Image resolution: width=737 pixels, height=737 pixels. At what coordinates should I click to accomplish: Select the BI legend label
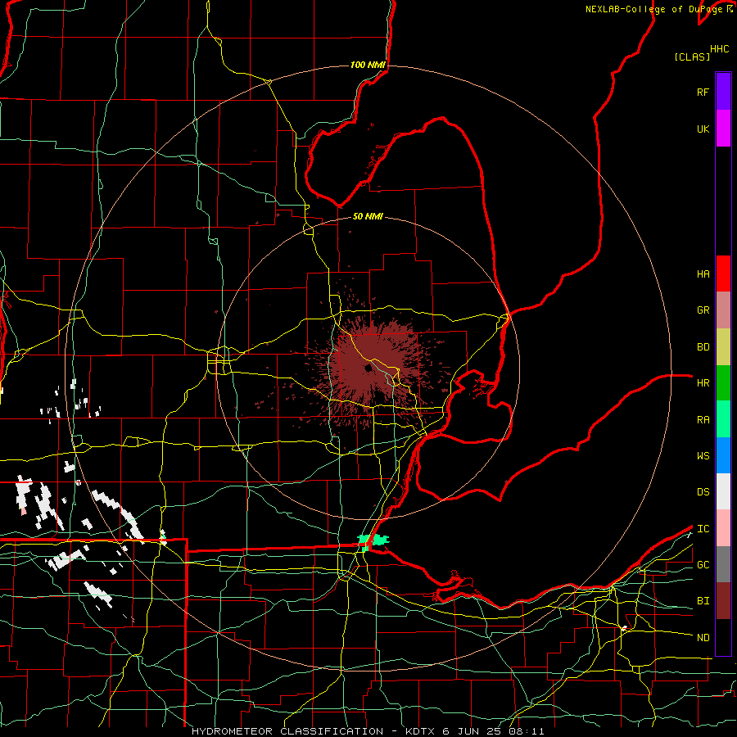703,601
